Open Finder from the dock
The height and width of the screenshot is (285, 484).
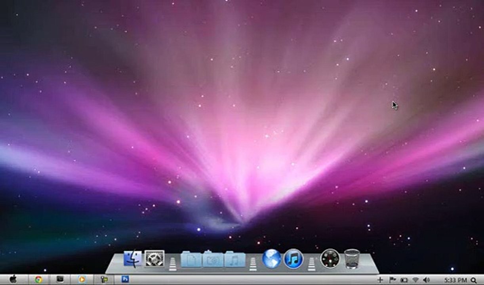133,259
